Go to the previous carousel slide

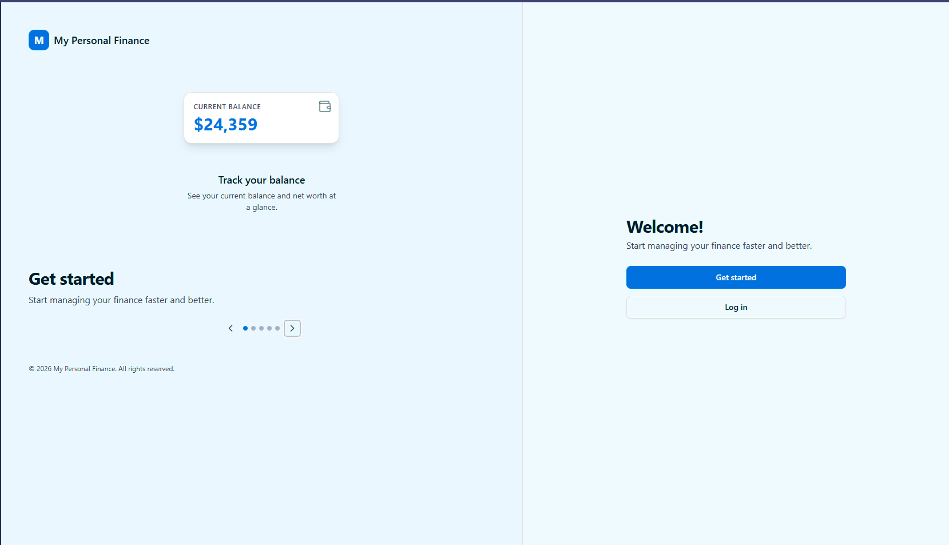pos(231,328)
